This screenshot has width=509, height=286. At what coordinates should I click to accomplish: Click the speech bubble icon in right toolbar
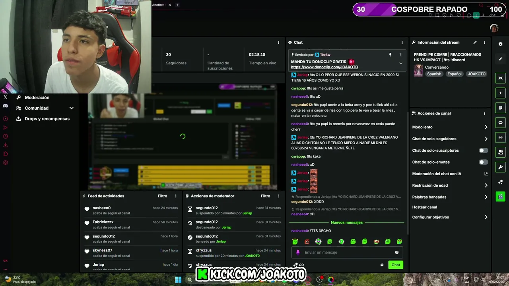pyautogui.click(x=500, y=123)
